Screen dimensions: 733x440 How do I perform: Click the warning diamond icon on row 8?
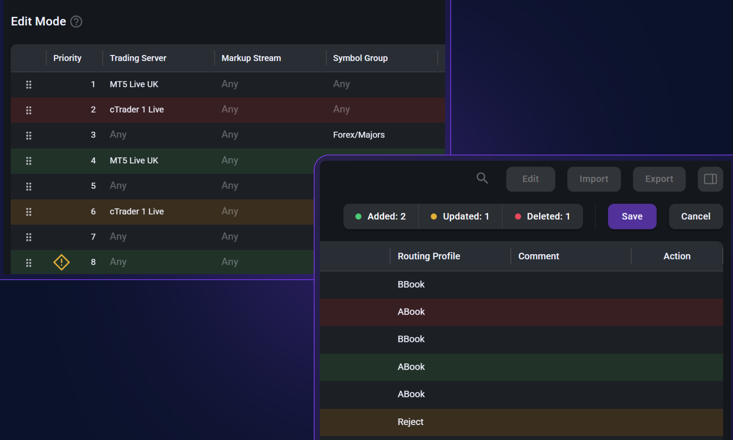61,262
